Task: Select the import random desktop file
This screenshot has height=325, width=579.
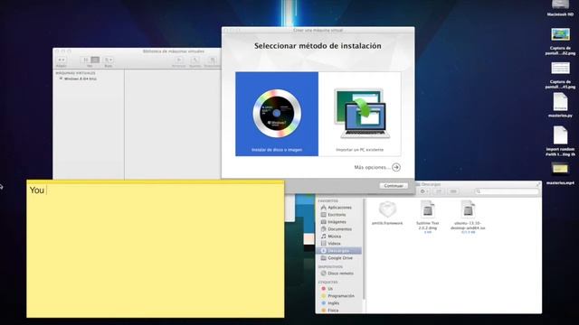Action: (x=560, y=141)
